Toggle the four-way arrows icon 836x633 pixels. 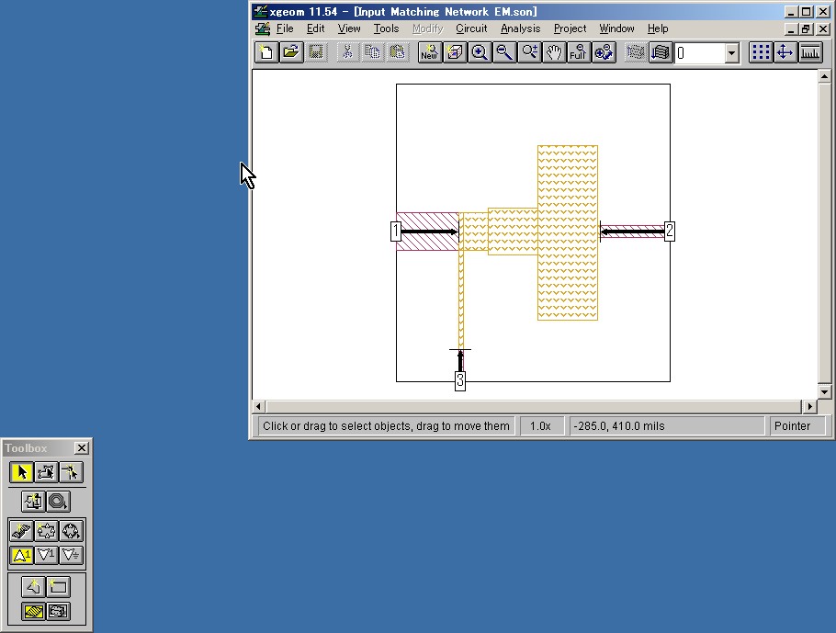785,52
